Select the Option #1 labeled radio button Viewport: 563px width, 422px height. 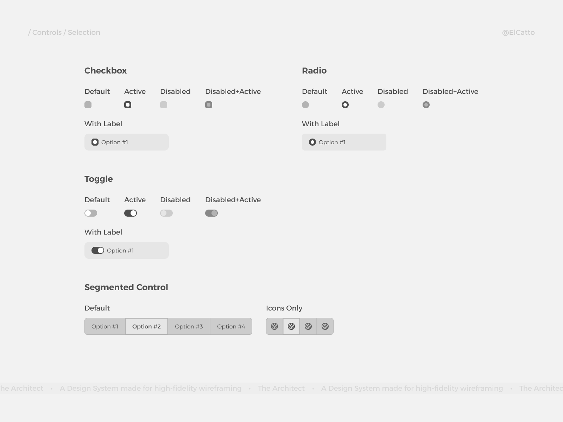pyautogui.click(x=312, y=142)
